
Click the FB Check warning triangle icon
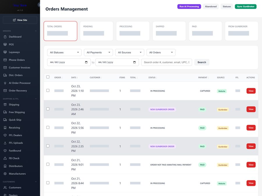5,158
